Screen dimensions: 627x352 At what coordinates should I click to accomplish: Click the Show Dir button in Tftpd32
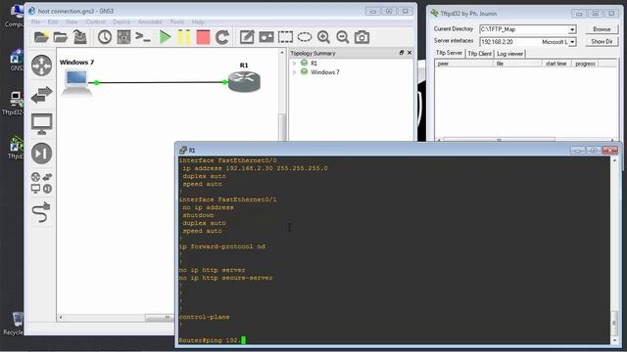602,41
